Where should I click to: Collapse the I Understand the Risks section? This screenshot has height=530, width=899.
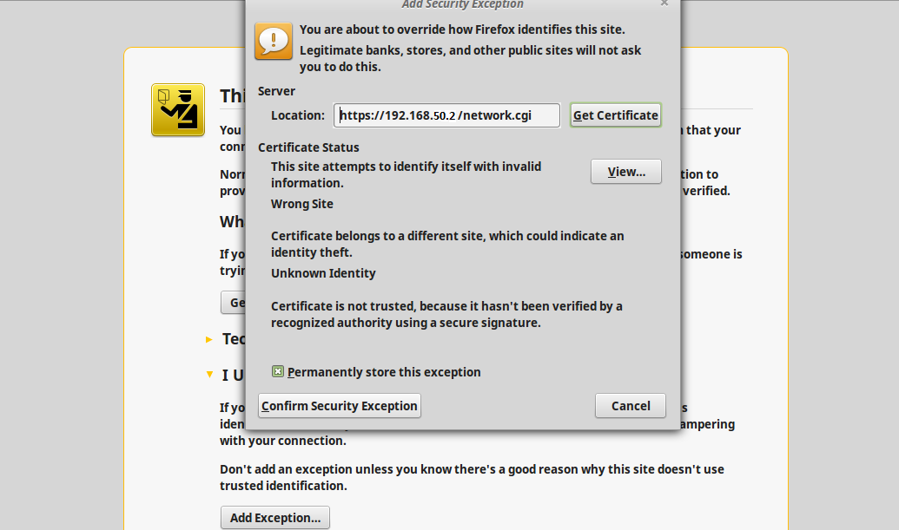[x=209, y=375]
